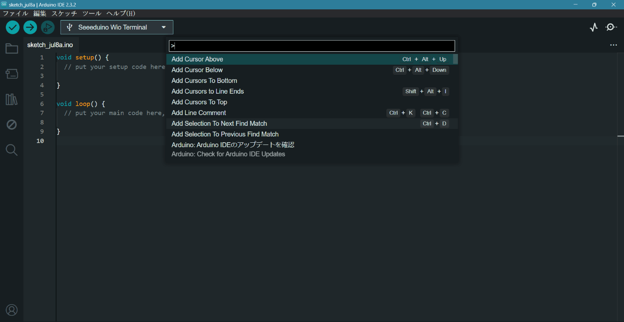Click the closing brace on line 4
This screenshot has width=624, height=322.
click(x=58, y=85)
